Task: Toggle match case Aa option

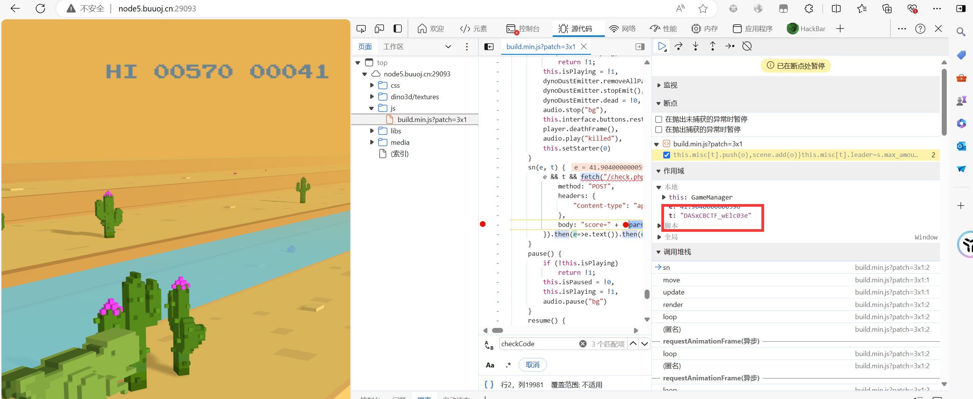Action: 490,365
